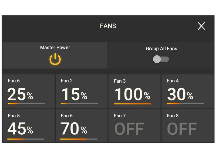This screenshot has width=216, height=162.
Task: Select the Fan 6 tile showing 25%
Action: pos(28,91)
